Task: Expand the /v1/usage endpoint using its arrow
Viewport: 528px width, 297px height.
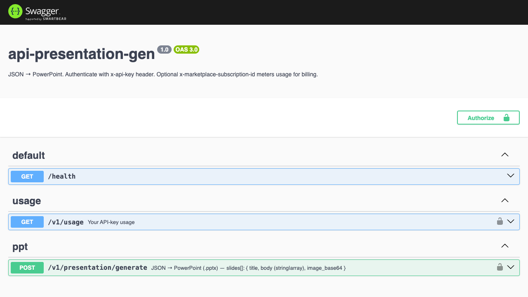Action: coord(511,222)
